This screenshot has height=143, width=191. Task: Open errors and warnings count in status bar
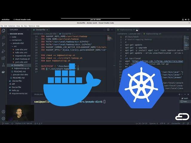pyautogui.click(x=38, y=124)
